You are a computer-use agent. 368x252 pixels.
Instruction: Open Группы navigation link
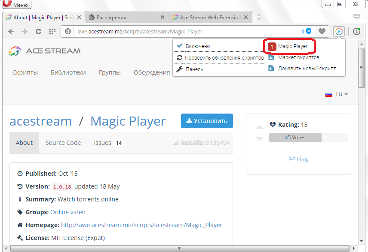pos(110,72)
